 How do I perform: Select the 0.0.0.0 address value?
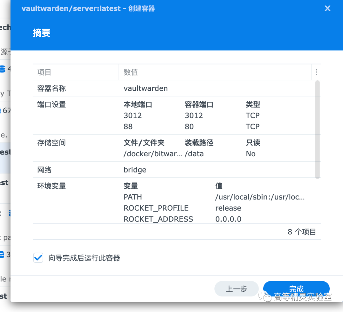228,219
